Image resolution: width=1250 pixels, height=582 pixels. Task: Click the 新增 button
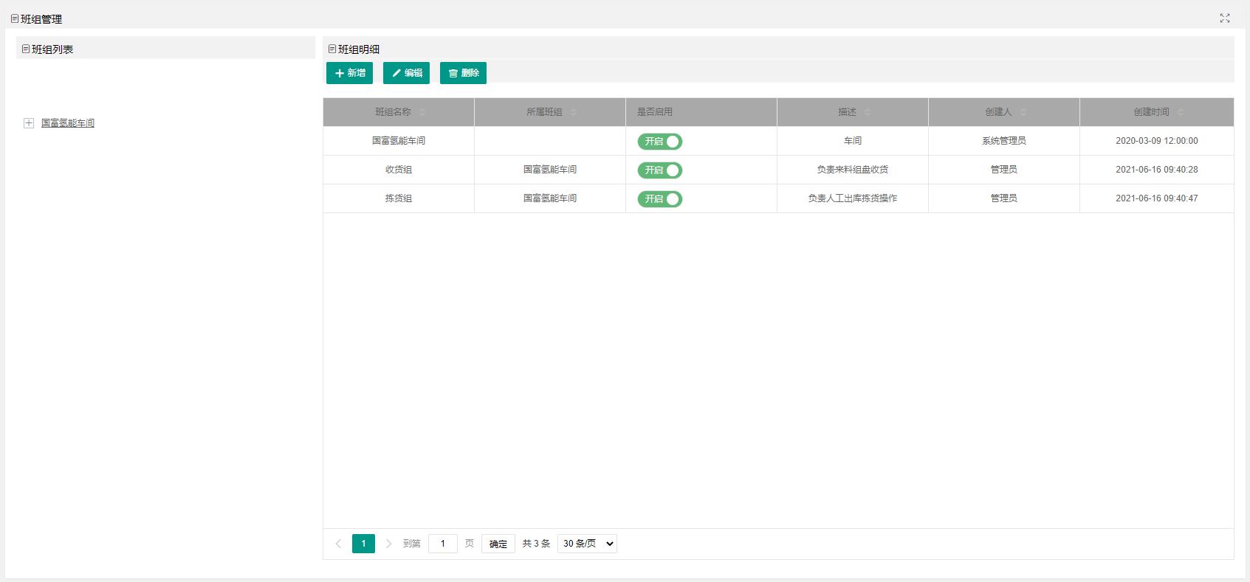(349, 73)
